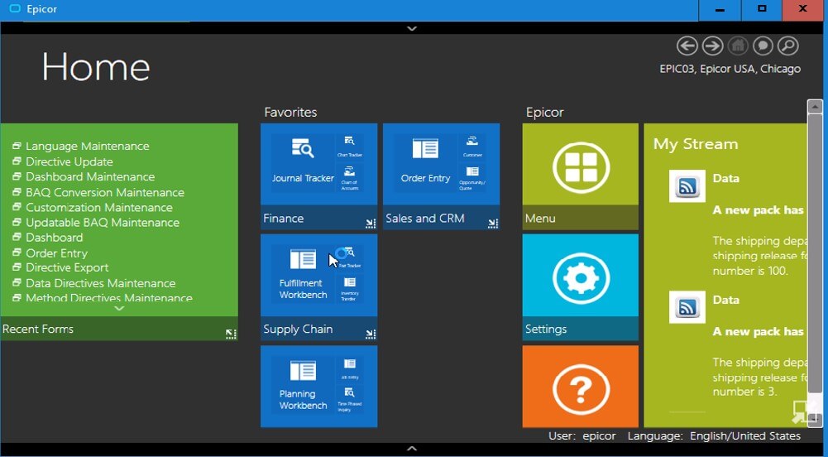Open the Inventory Transfer small tile

pos(350,289)
